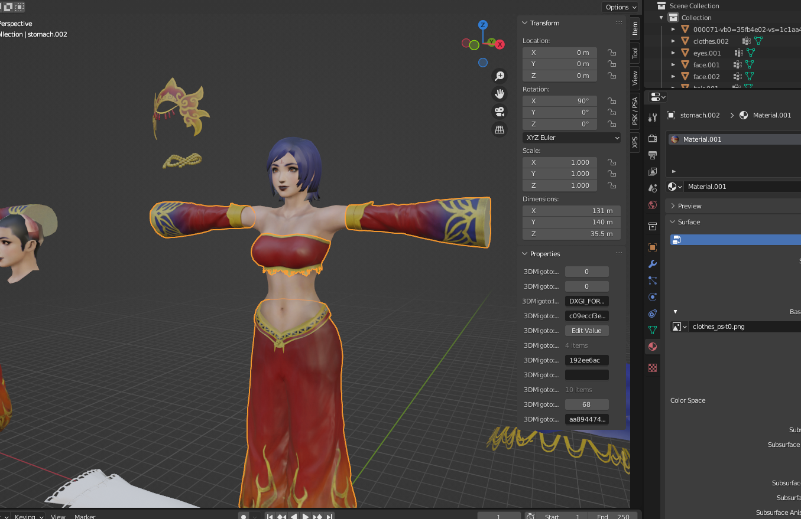
Task: Click the mesh data icon of clothes.002
Action: (758, 41)
